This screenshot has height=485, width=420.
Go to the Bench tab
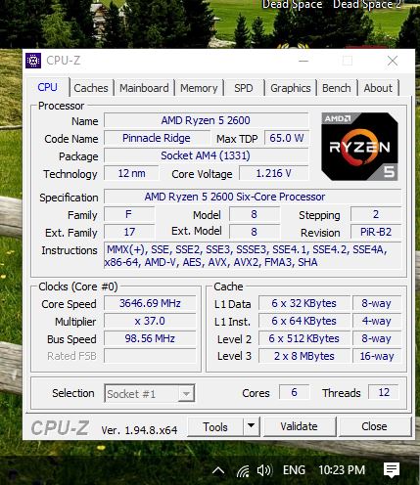pyautogui.click(x=337, y=88)
